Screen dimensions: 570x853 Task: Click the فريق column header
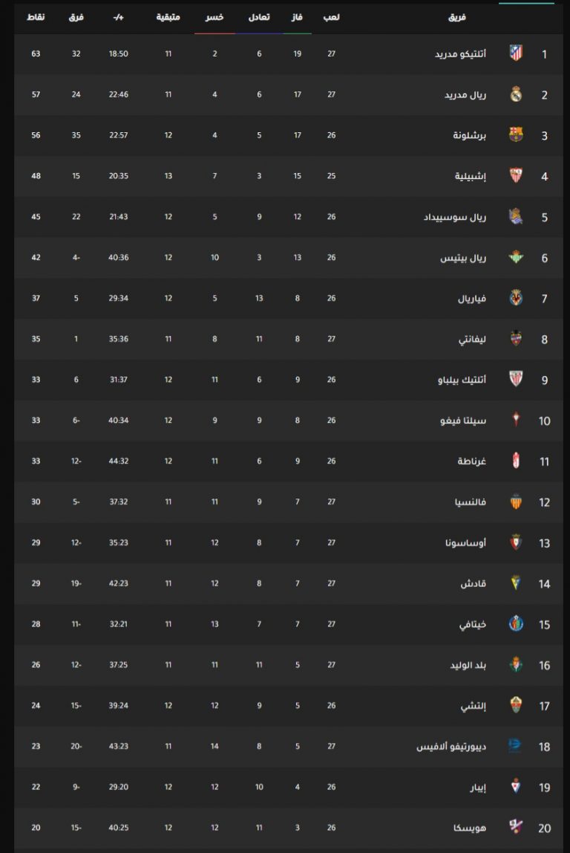tap(457, 17)
